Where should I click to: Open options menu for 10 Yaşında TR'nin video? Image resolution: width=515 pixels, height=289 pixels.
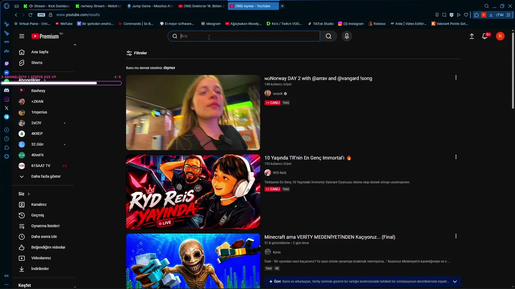click(x=456, y=157)
